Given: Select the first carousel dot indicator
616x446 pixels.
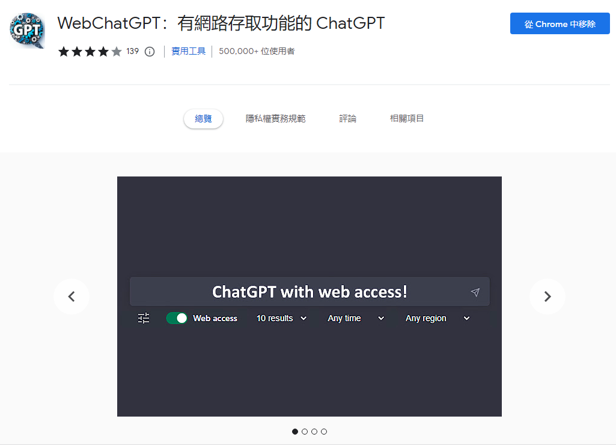Looking at the screenshot, I should pos(295,432).
